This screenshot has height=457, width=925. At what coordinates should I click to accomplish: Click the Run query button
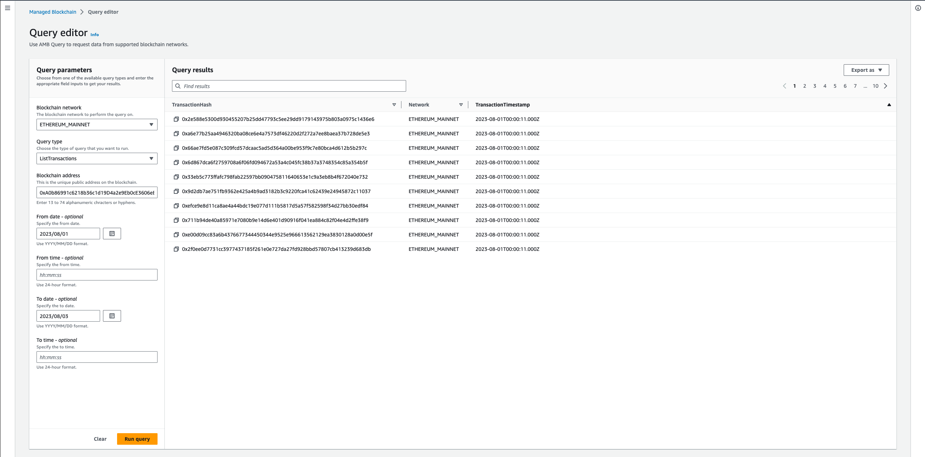click(x=137, y=439)
